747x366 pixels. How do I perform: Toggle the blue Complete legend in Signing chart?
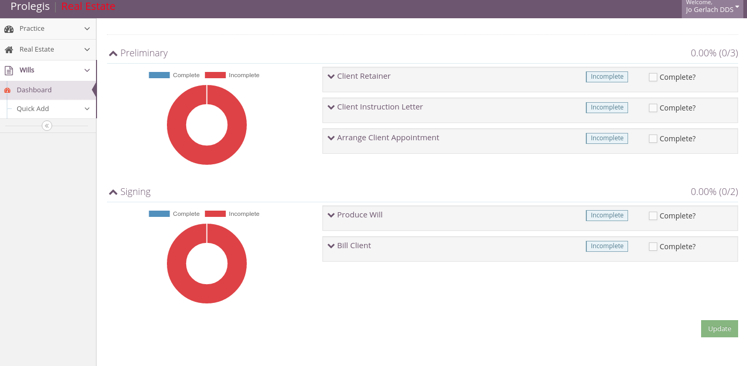click(x=174, y=214)
